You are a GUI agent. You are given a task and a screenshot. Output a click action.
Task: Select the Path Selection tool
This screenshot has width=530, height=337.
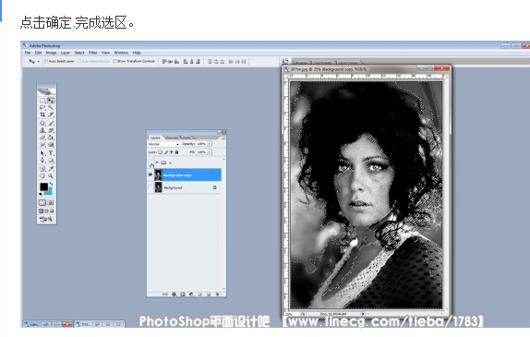pos(42,152)
